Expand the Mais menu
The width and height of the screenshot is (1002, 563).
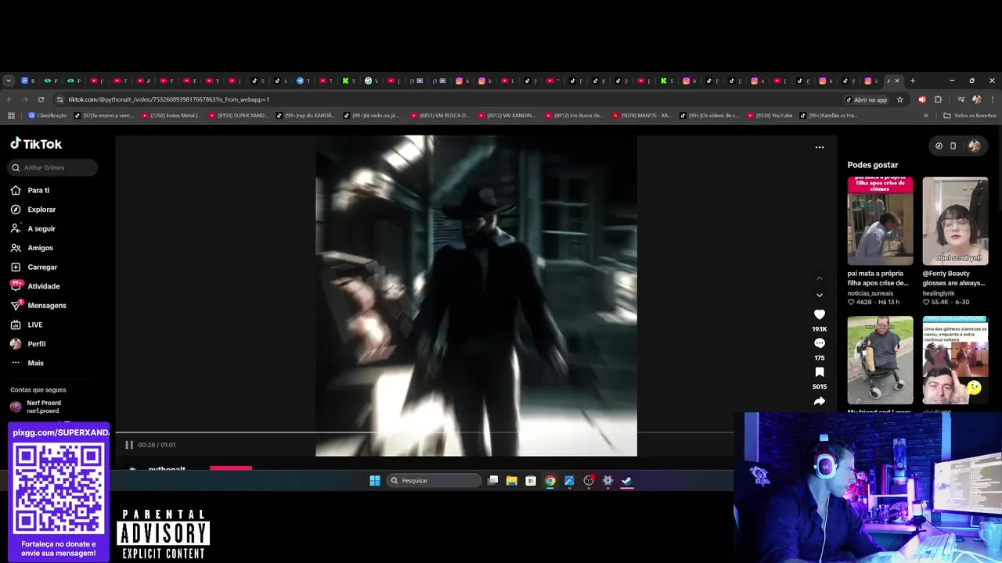[35, 363]
